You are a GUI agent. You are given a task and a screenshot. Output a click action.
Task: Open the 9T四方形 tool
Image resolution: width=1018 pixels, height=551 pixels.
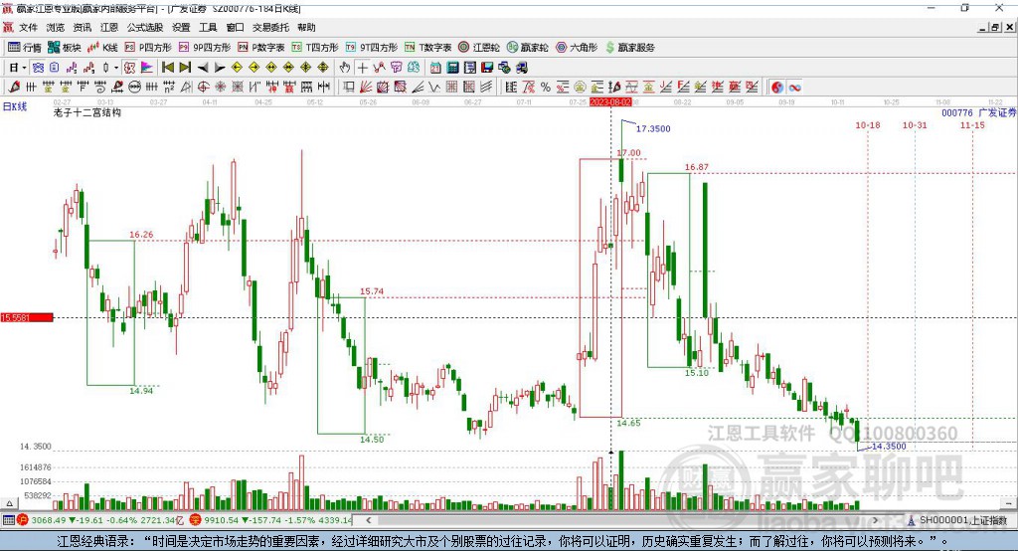[372, 48]
